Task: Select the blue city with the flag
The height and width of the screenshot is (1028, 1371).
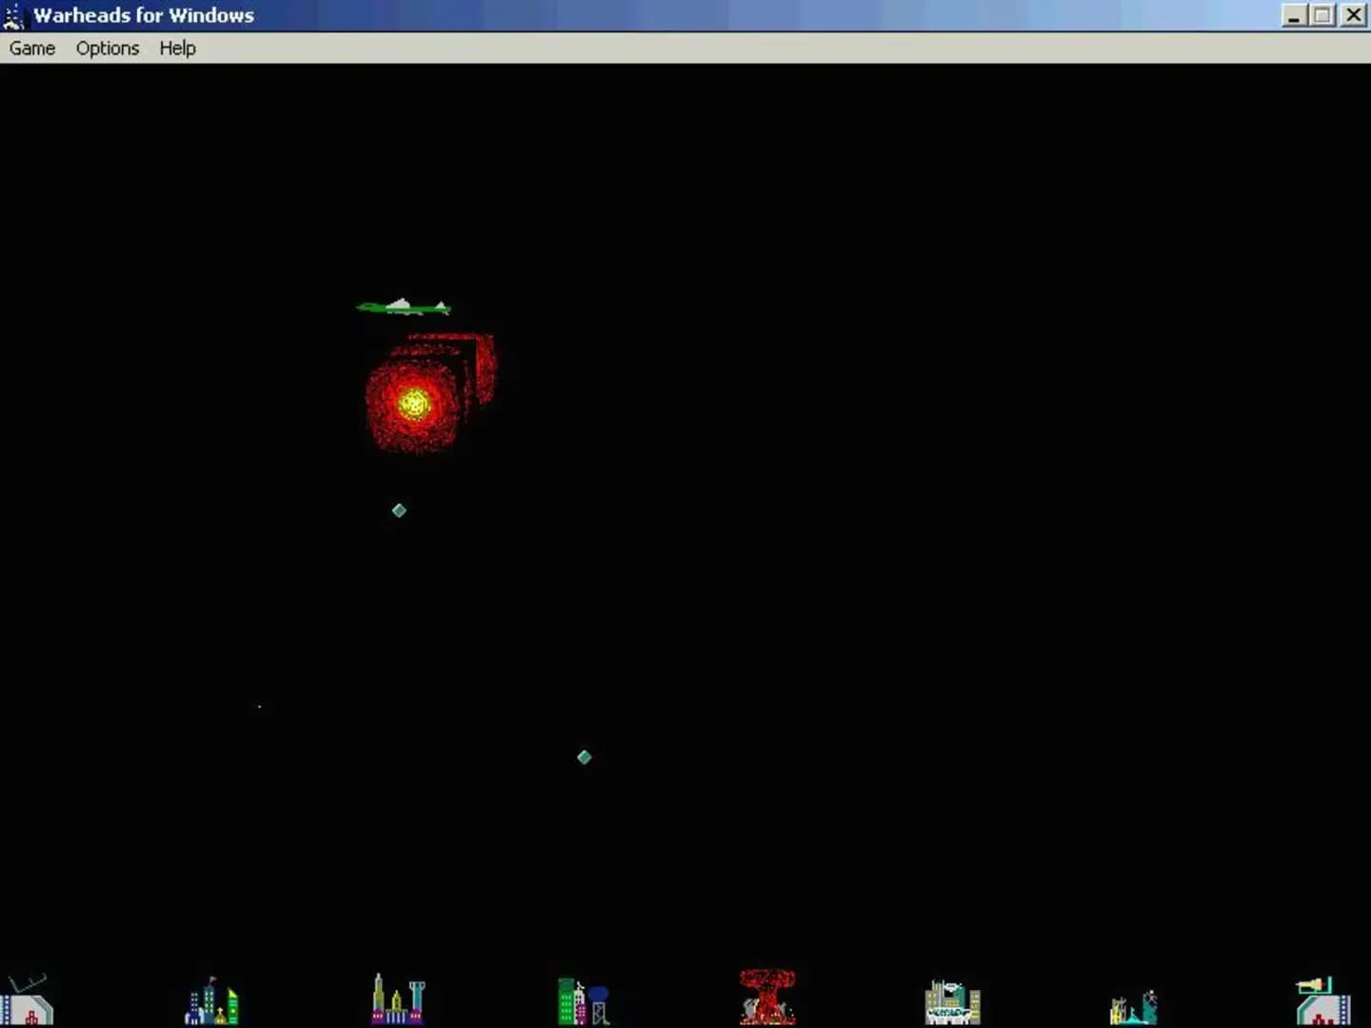Action: pyautogui.click(x=211, y=1001)
